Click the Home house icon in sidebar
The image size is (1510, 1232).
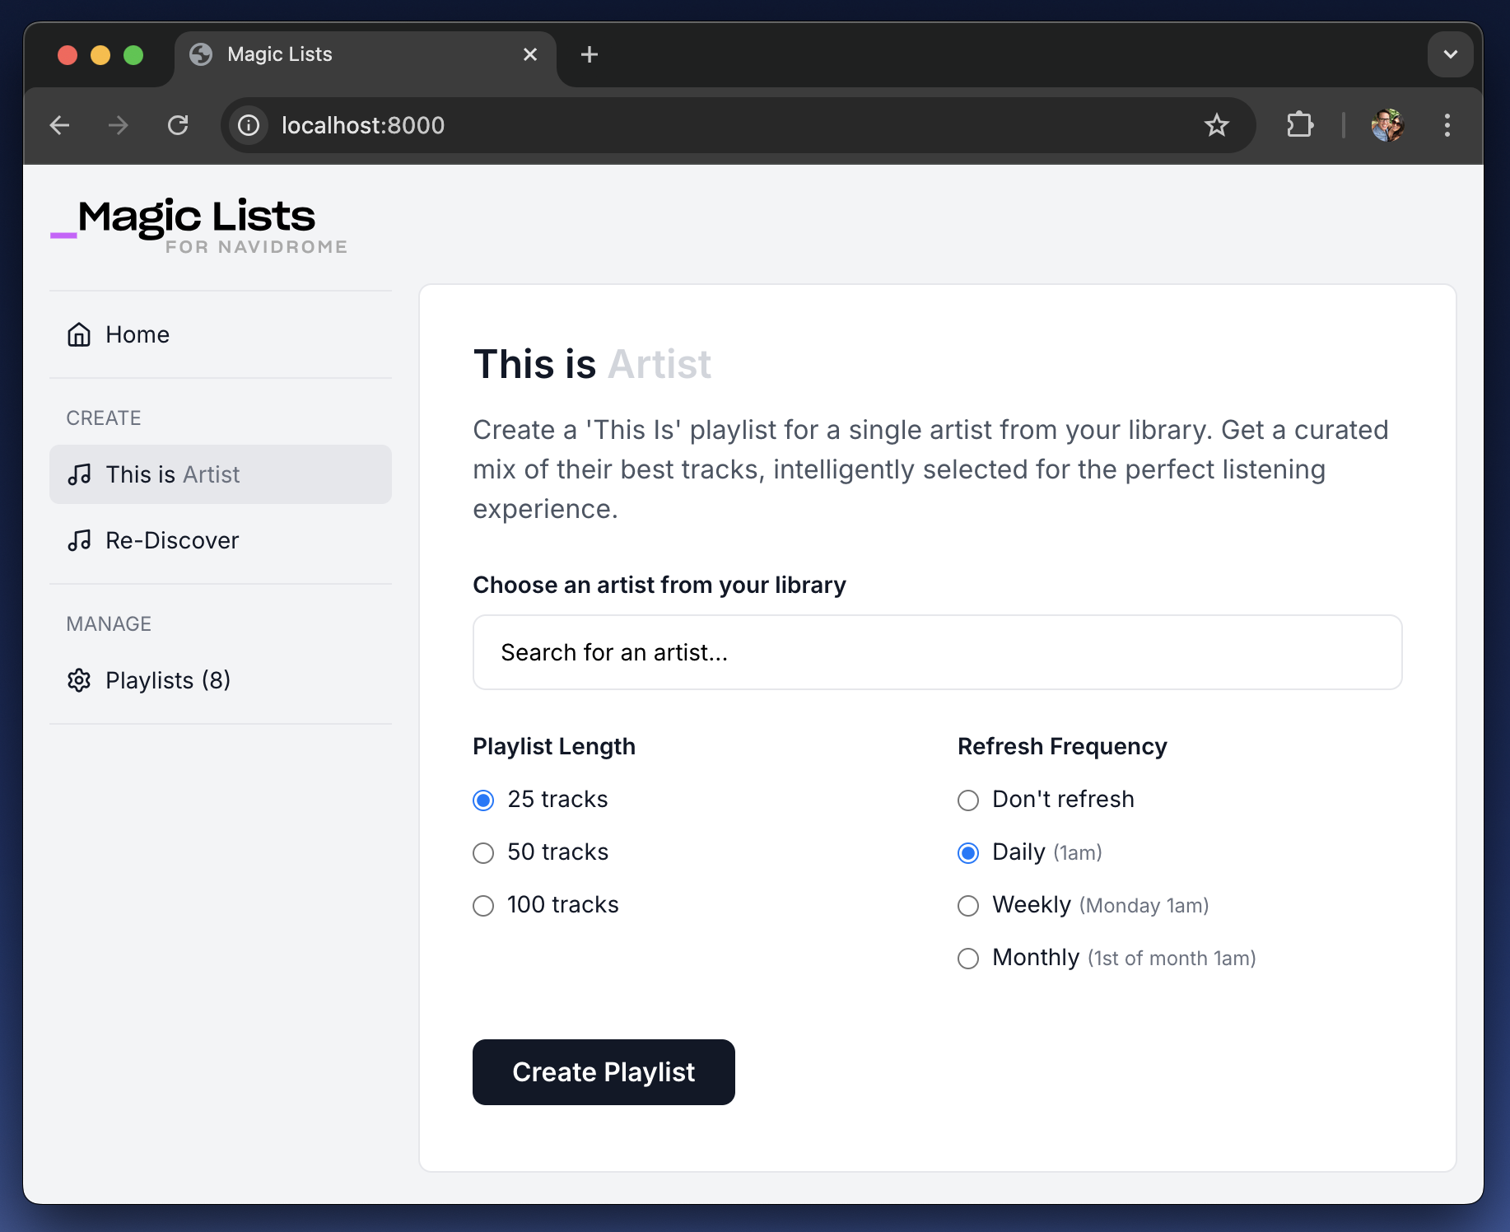pos(79,334)
